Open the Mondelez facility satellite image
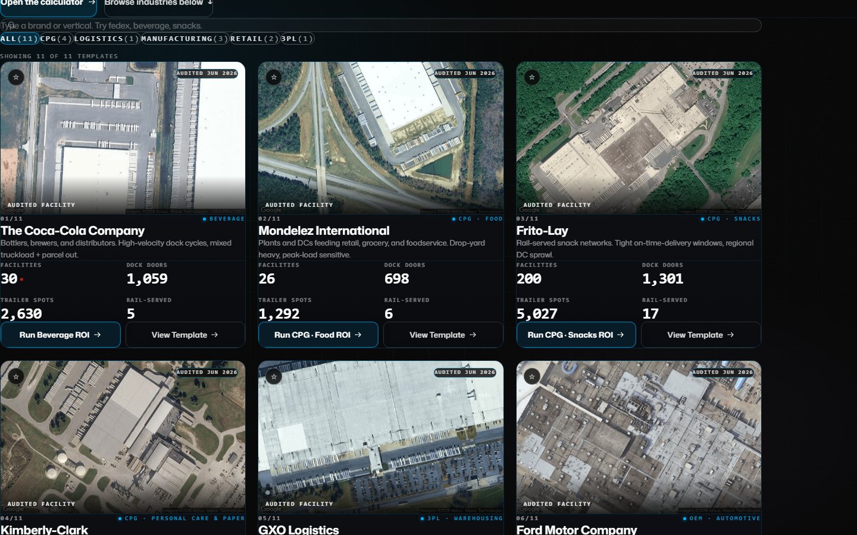This screenshot has width=857, height=535. point(381,138)
